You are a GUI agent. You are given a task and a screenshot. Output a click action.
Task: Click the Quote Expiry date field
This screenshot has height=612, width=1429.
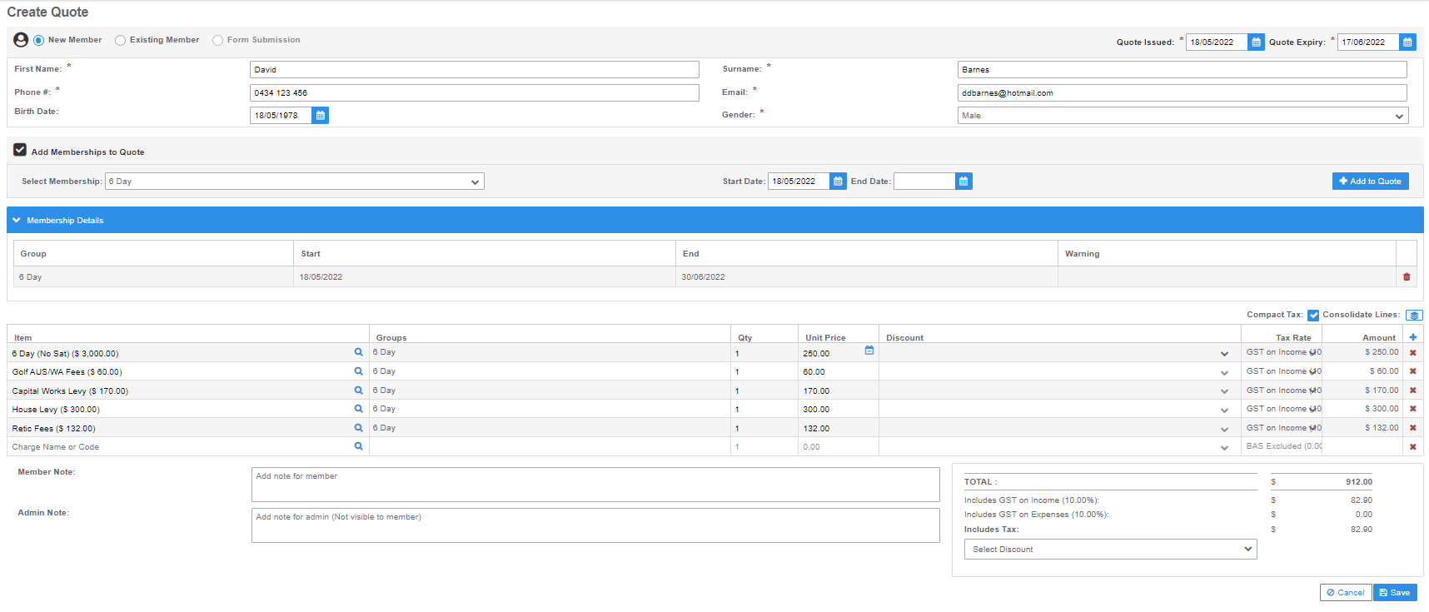tap(1367, 42)
